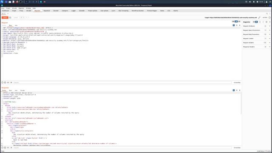Close the Inspector panel
This screenshot has width=272, height=153.
pyautogui.click(x=270, y=22)
